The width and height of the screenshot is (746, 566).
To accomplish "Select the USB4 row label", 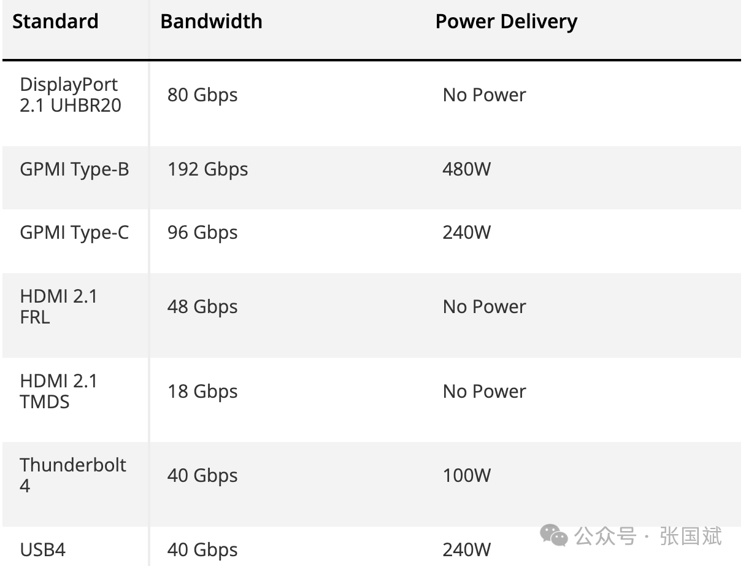I will tap(42, 549).
